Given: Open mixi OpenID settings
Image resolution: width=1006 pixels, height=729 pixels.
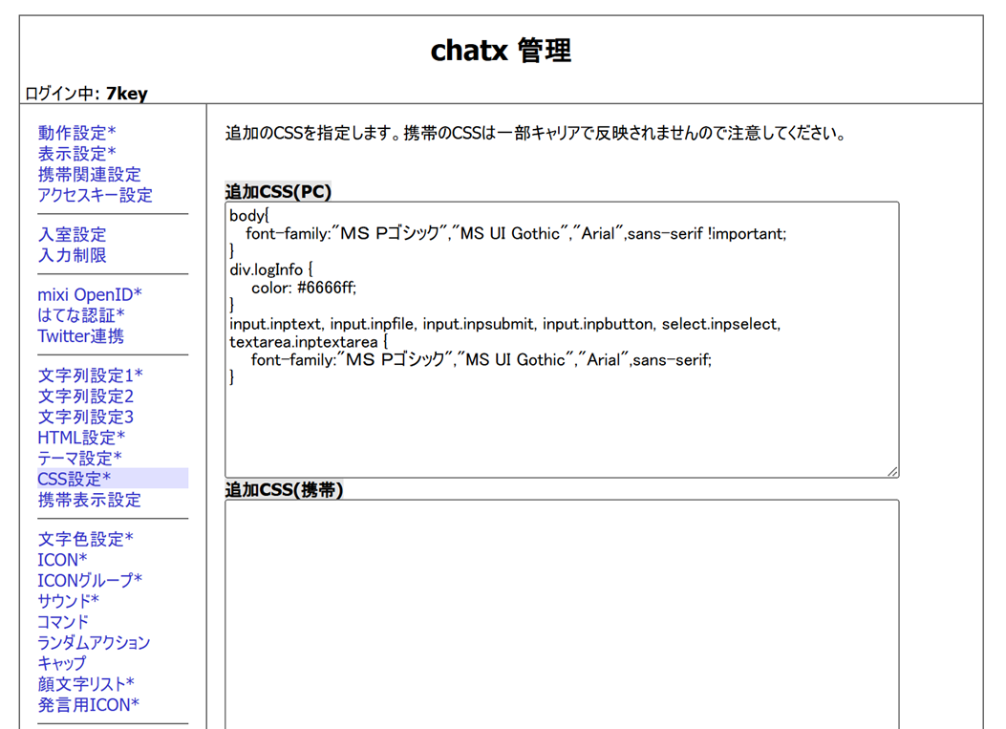Looking at the screenshot, I should 90,294.
